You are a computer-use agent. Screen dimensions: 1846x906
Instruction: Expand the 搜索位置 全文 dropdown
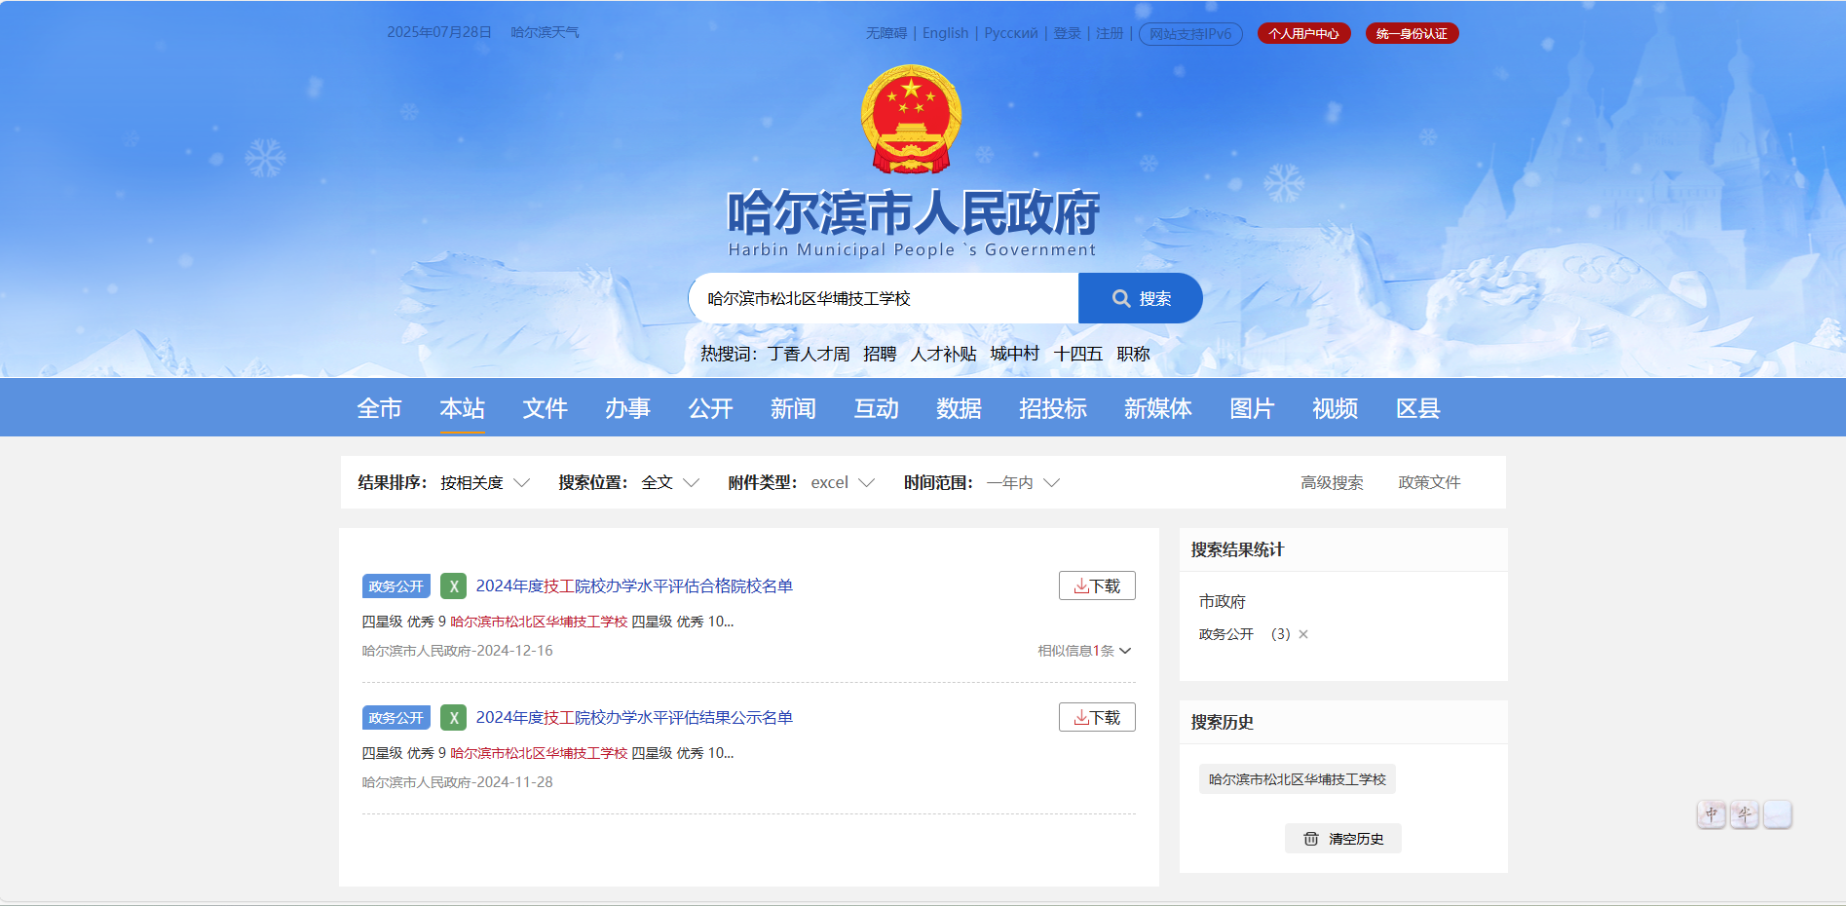pos(670,482)
